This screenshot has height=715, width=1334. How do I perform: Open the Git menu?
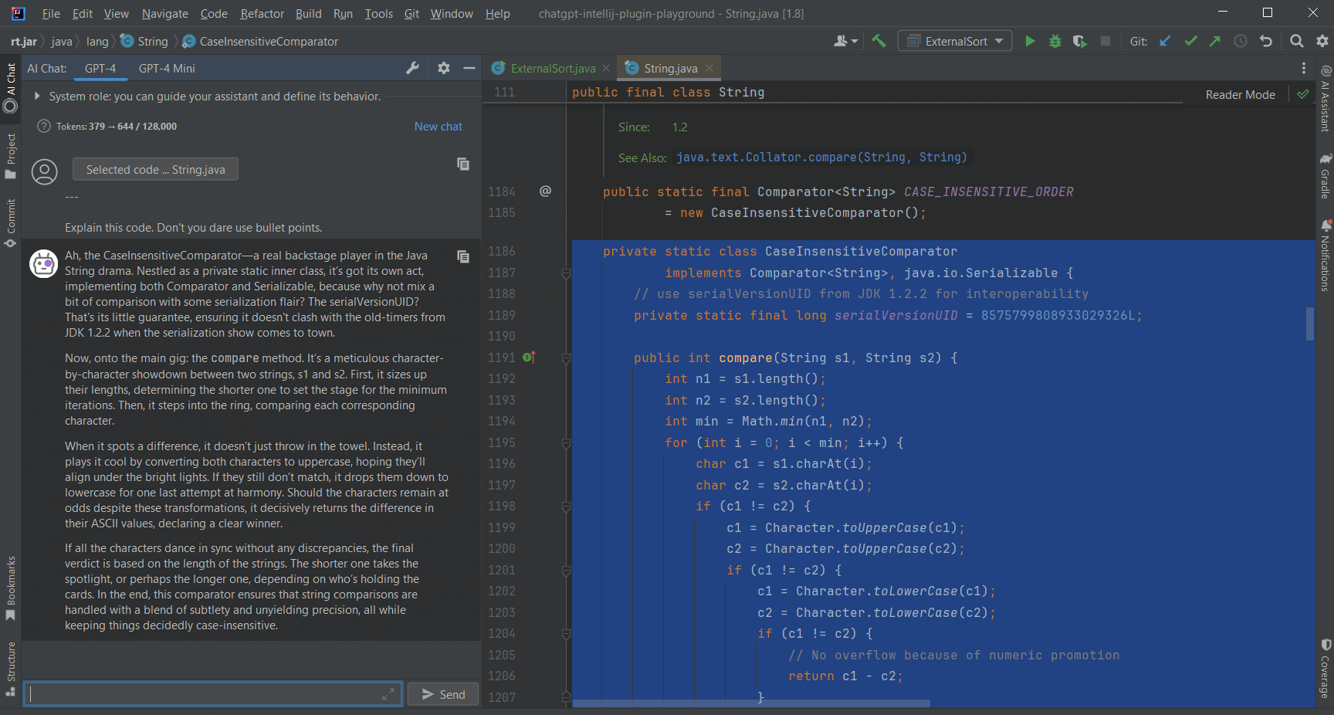pos(411,13)
